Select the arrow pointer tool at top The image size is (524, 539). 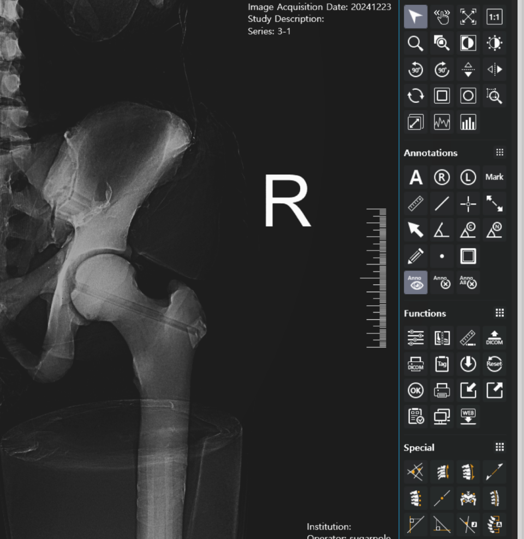tap(415, 17)
